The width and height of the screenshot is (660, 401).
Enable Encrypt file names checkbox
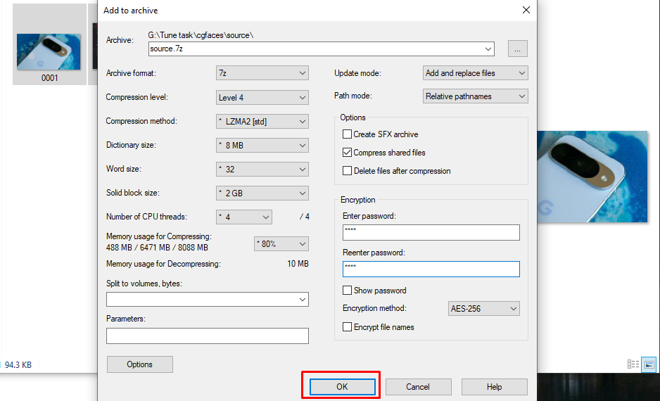click(x=348, y=327)
